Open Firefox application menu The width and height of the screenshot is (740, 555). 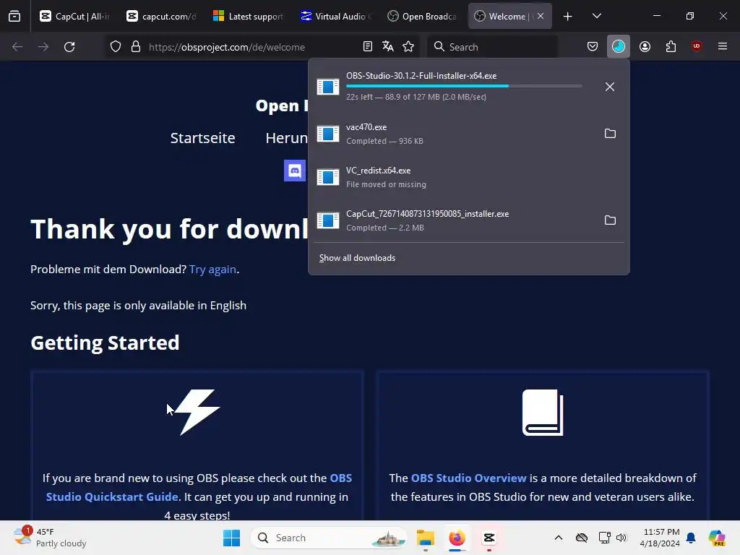tap(723, 46)
